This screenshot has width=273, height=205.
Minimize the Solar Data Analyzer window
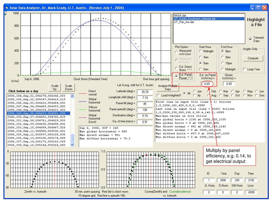coord(253,8)
